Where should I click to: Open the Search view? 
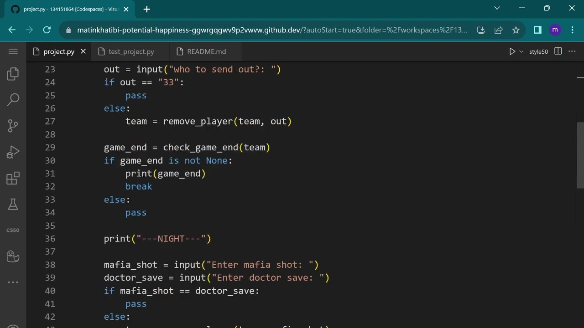[x=13, y=99]
